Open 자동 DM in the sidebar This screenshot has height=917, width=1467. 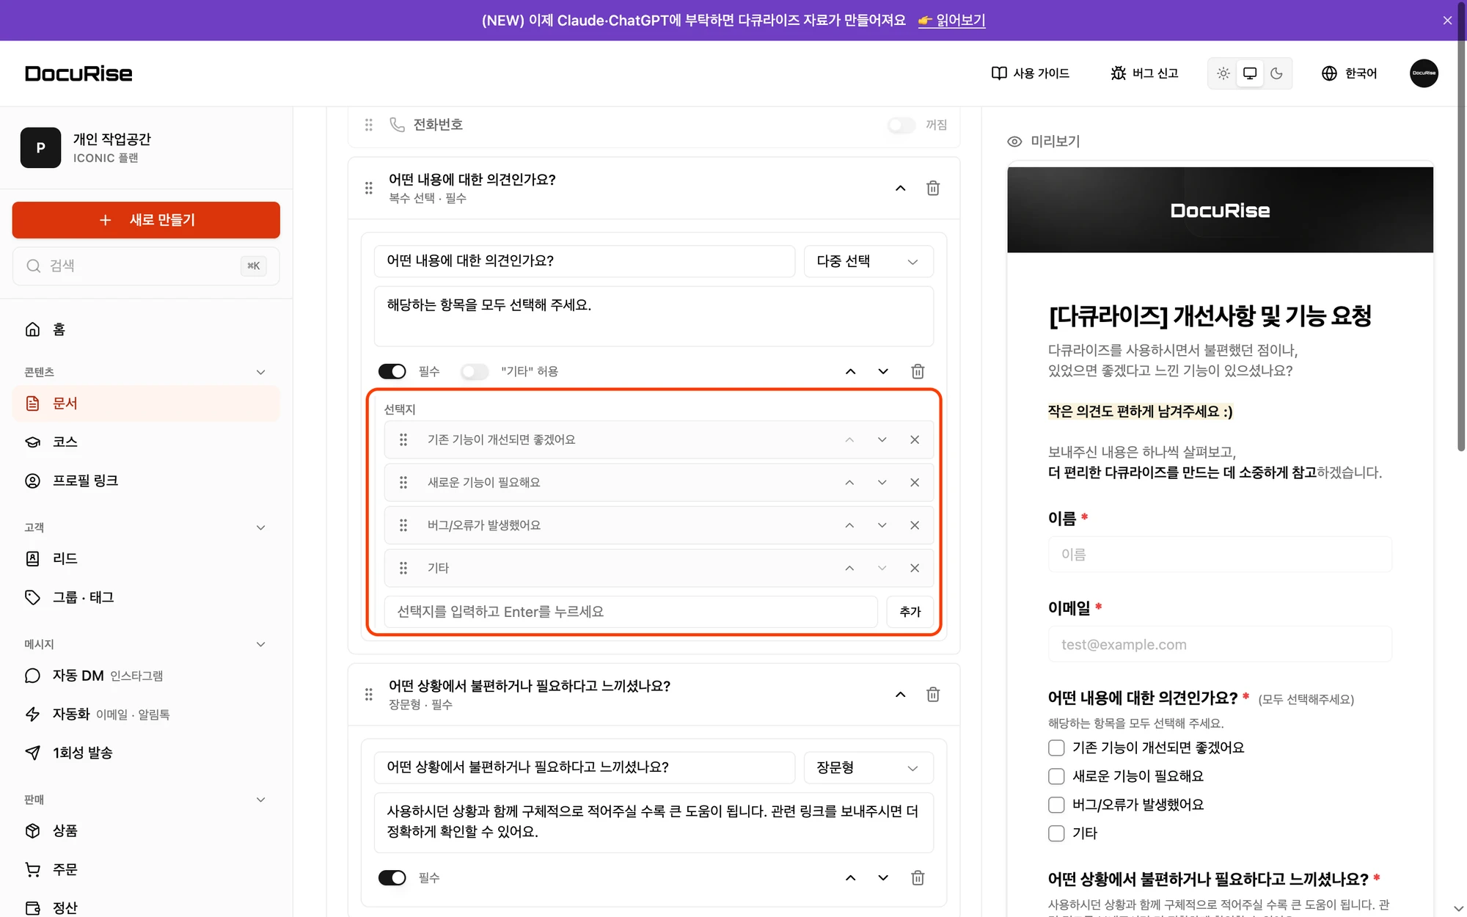pyautogui.click(x=146, y=675)
